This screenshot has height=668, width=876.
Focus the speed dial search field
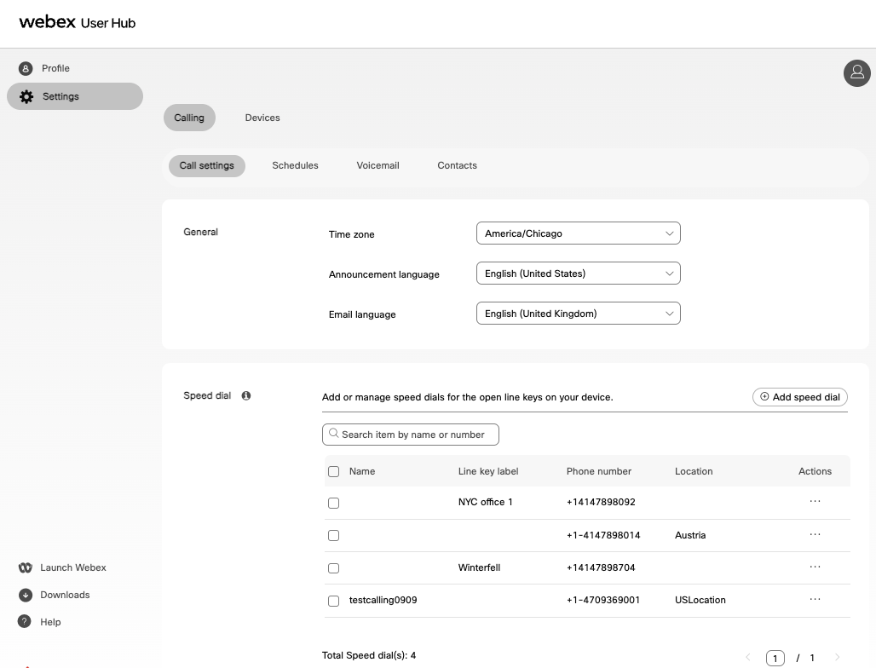tap(411, 435)
